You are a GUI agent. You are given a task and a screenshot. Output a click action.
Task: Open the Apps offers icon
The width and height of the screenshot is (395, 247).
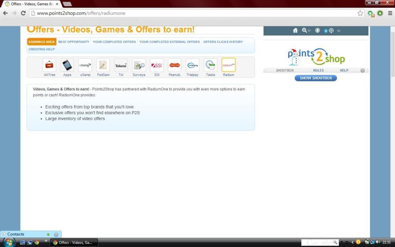[x=67, y=65]
